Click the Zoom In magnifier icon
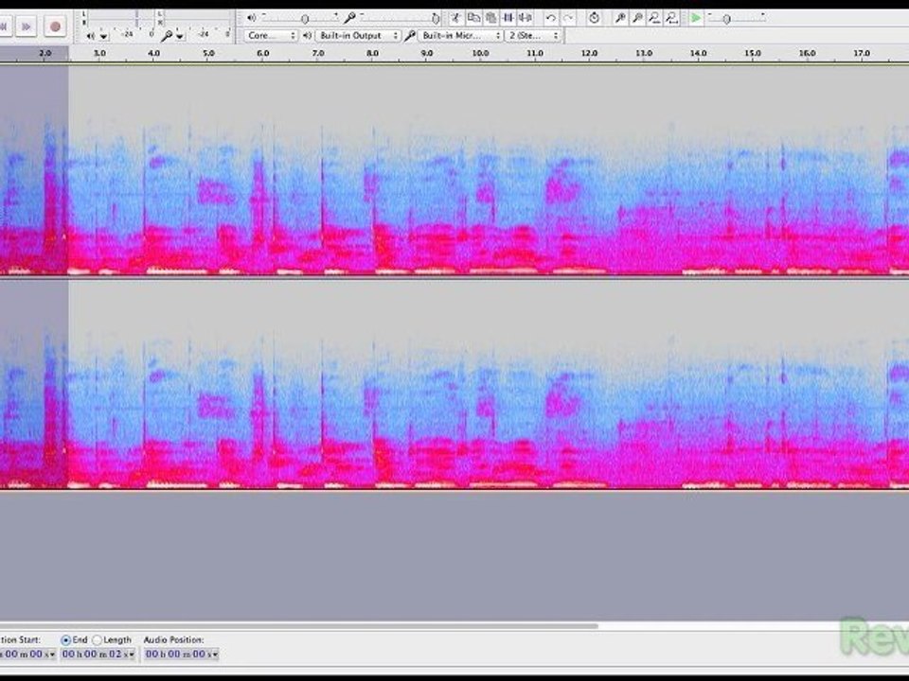 620,18
